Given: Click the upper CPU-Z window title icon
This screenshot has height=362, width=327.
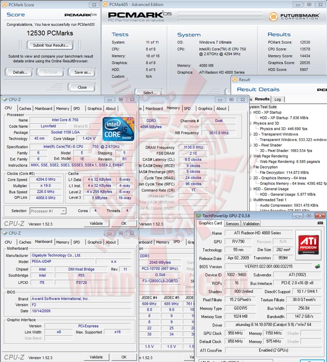Looking at the screenshot, I should [x=5, y=100].
